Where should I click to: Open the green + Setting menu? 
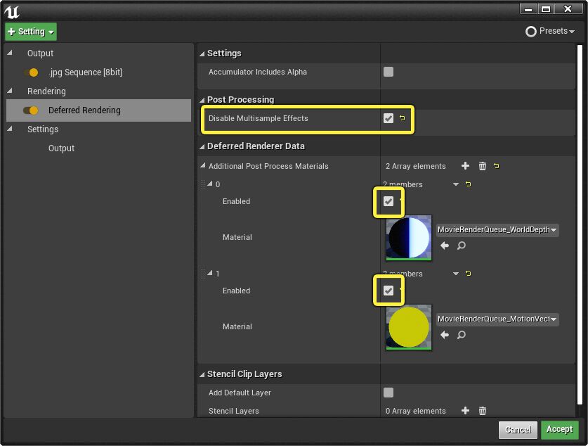(x=30, y=31)
